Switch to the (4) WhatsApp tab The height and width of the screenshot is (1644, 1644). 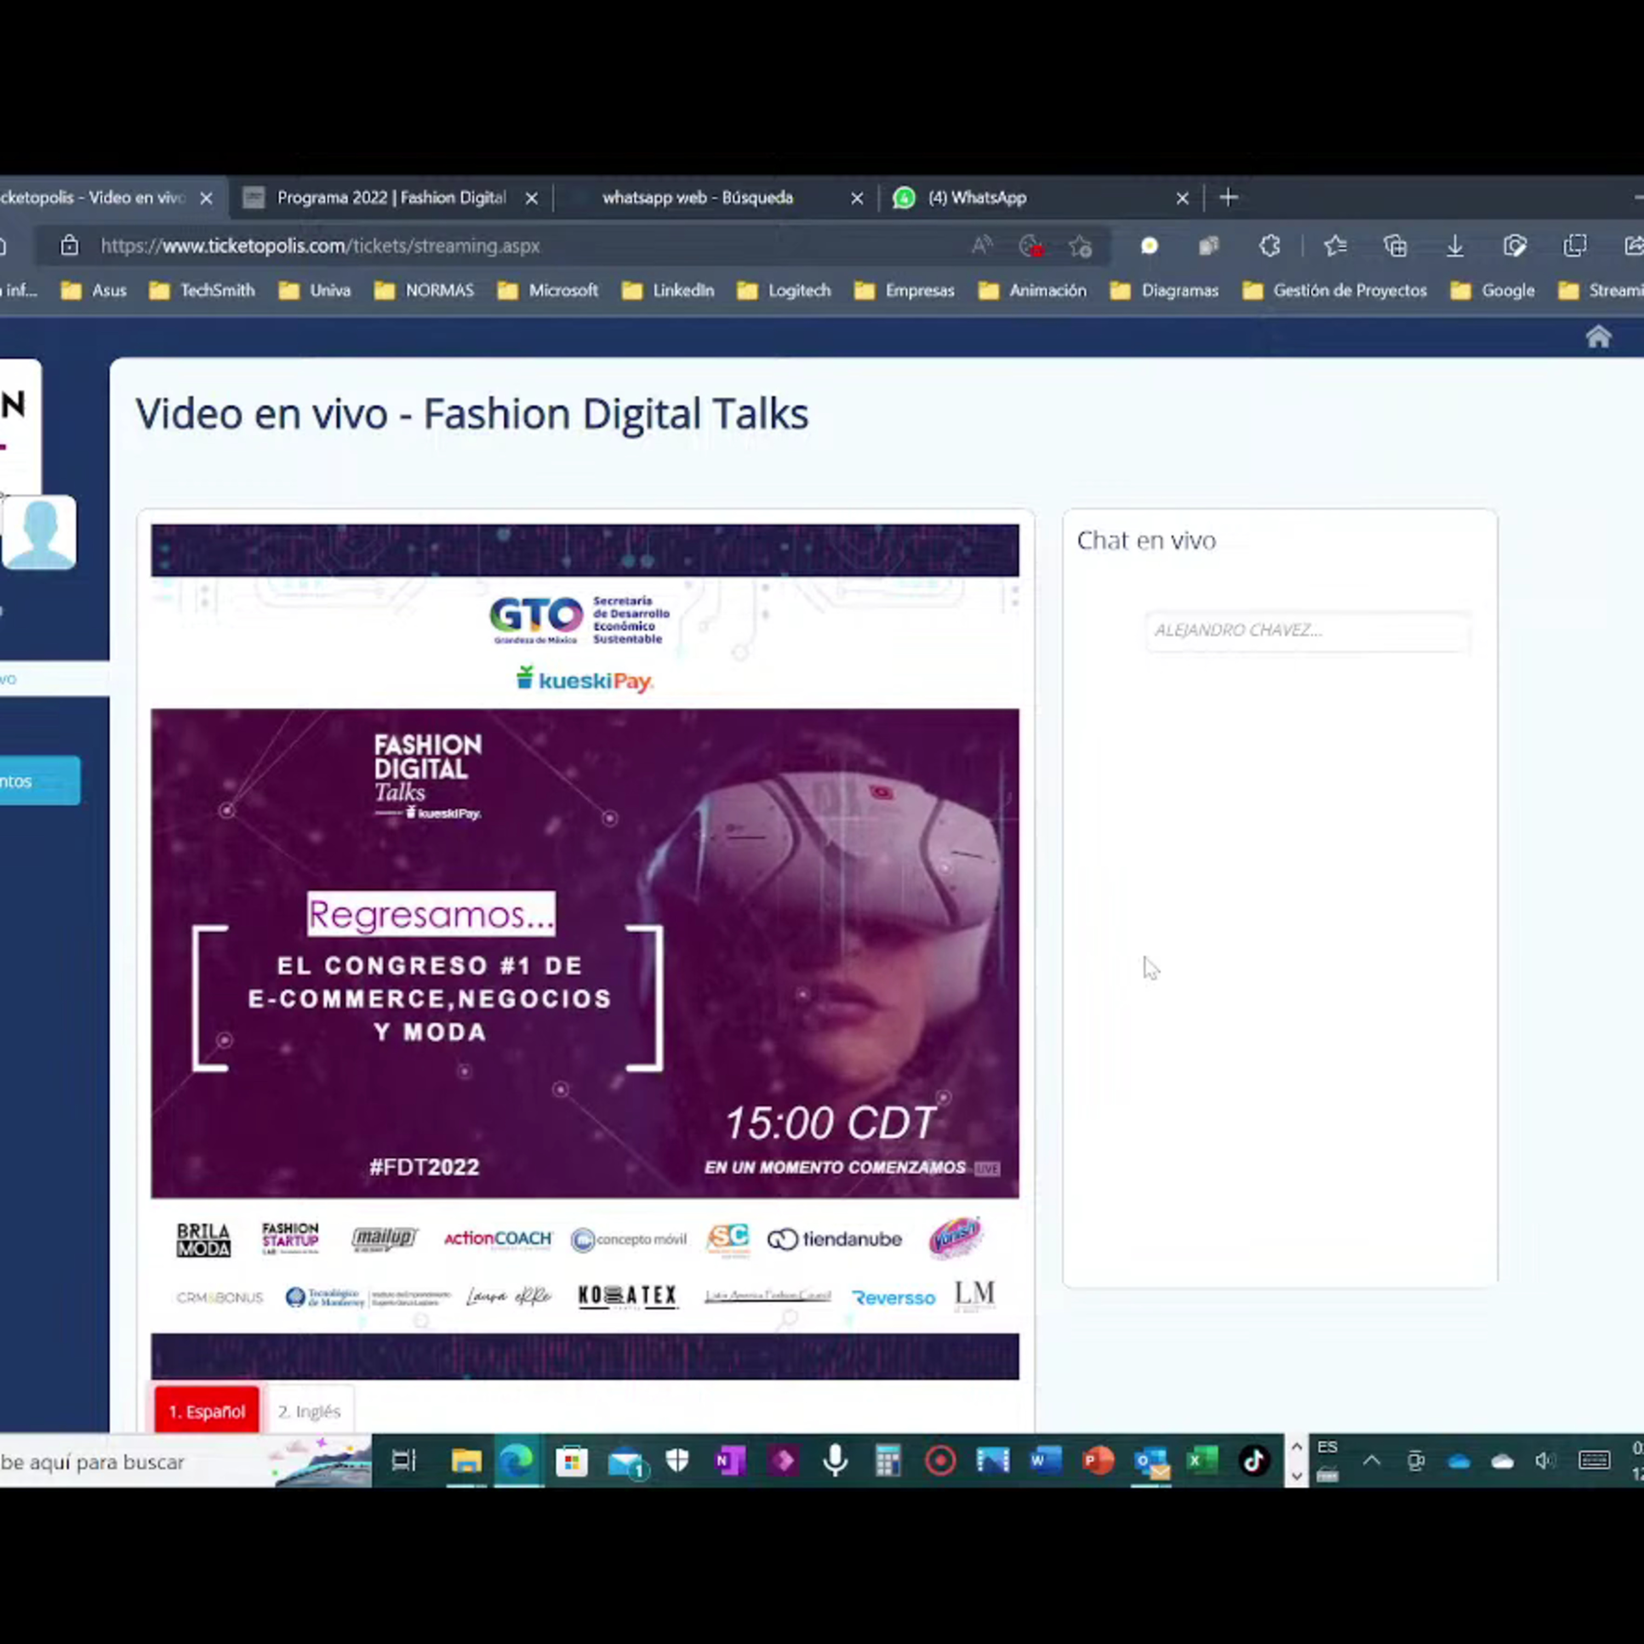(x=1040, y=197)
